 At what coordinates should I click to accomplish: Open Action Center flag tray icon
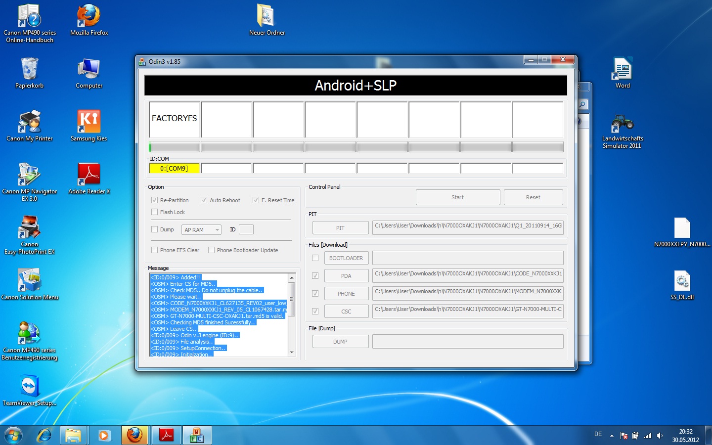(624, 436)
